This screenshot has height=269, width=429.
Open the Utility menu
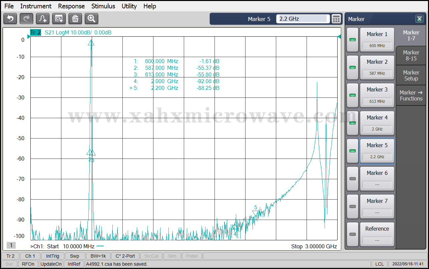(129, 6)
